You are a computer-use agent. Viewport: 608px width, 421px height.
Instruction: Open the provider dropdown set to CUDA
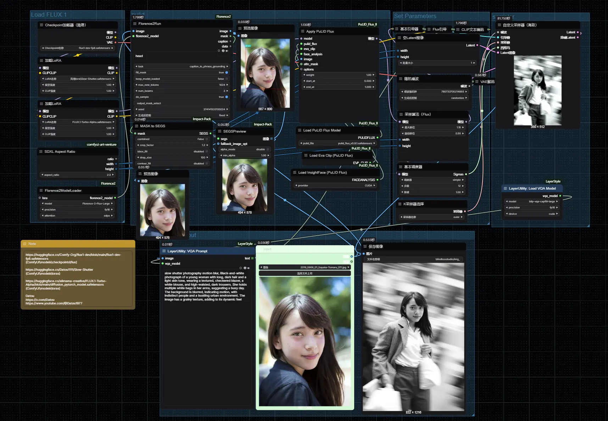(x=335, y=186)
